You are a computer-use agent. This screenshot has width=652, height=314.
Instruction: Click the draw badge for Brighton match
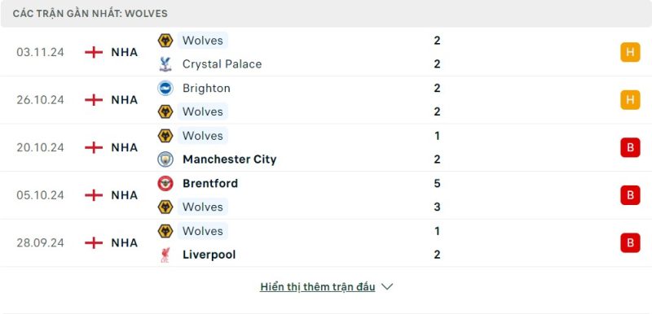click(x=630, y=100)
